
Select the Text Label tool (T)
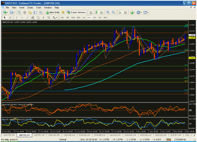click(49, 18)
